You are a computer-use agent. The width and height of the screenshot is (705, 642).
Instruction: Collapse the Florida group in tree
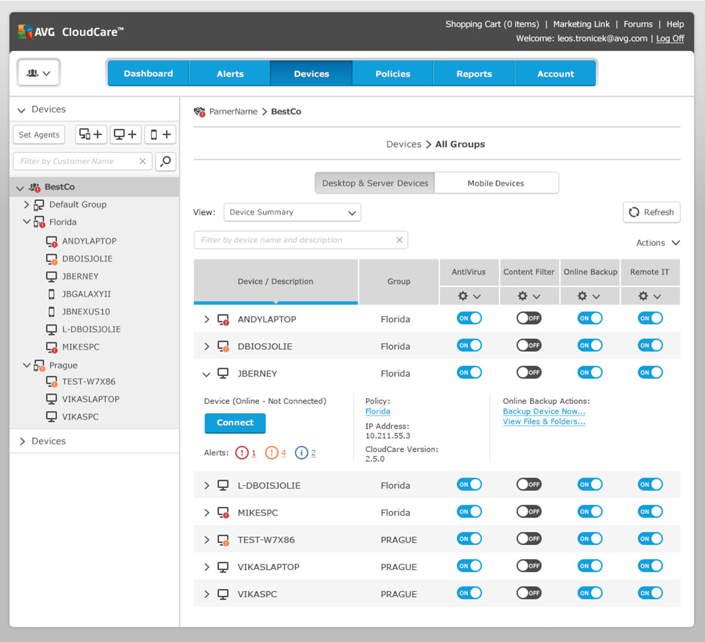[x=26, y=222]
